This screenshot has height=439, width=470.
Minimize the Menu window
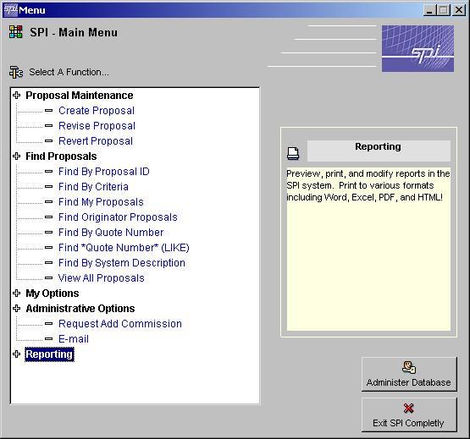tap(429, 10)
